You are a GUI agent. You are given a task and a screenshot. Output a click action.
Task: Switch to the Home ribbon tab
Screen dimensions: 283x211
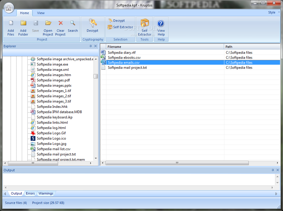point(24,13)
